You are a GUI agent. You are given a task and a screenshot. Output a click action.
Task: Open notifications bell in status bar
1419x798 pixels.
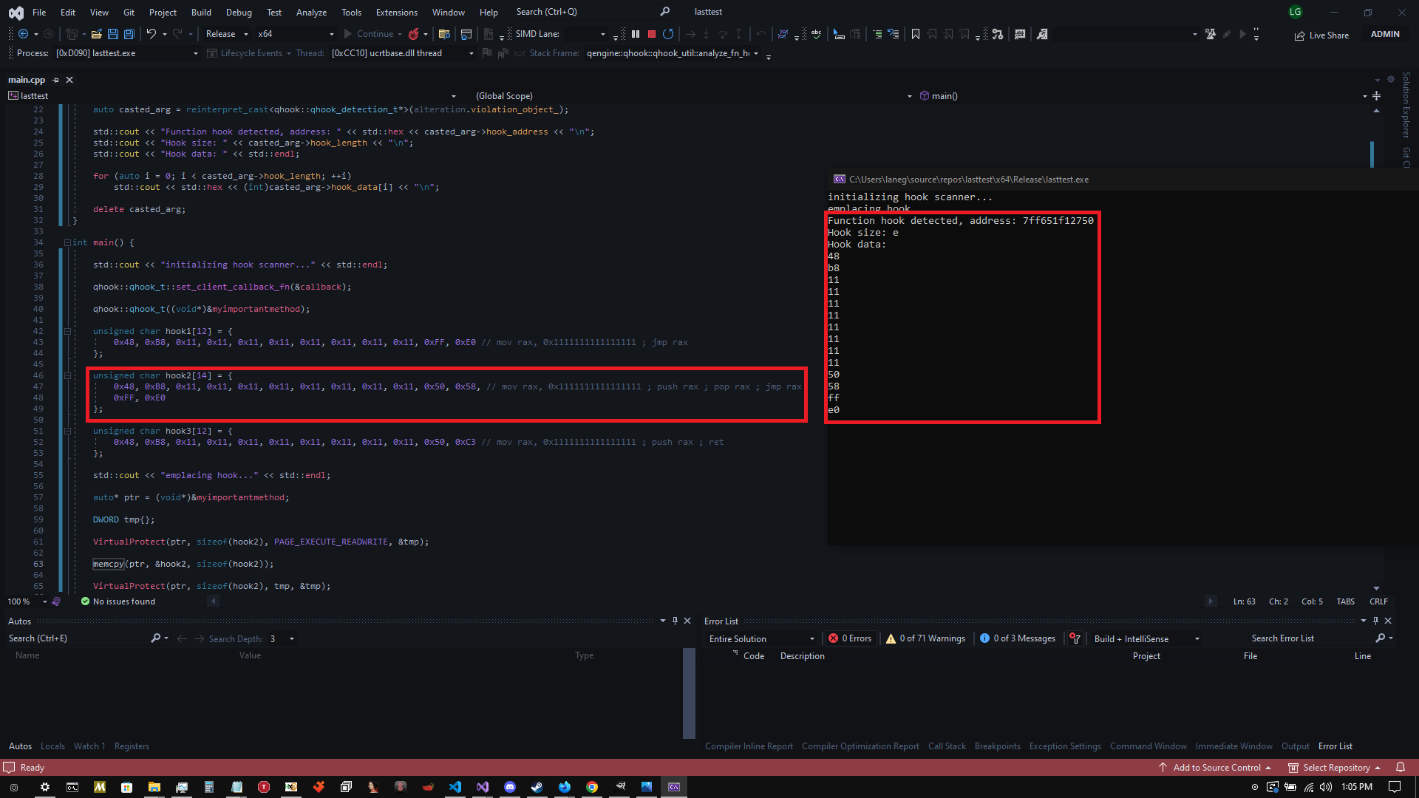1400,768
